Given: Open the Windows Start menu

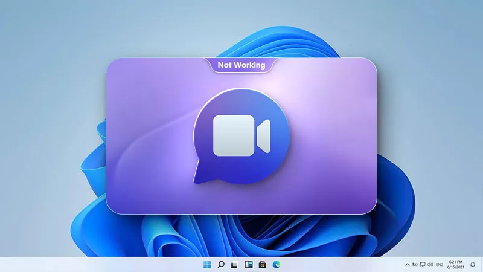Looking at the screenshot, I should click(208, 265).
